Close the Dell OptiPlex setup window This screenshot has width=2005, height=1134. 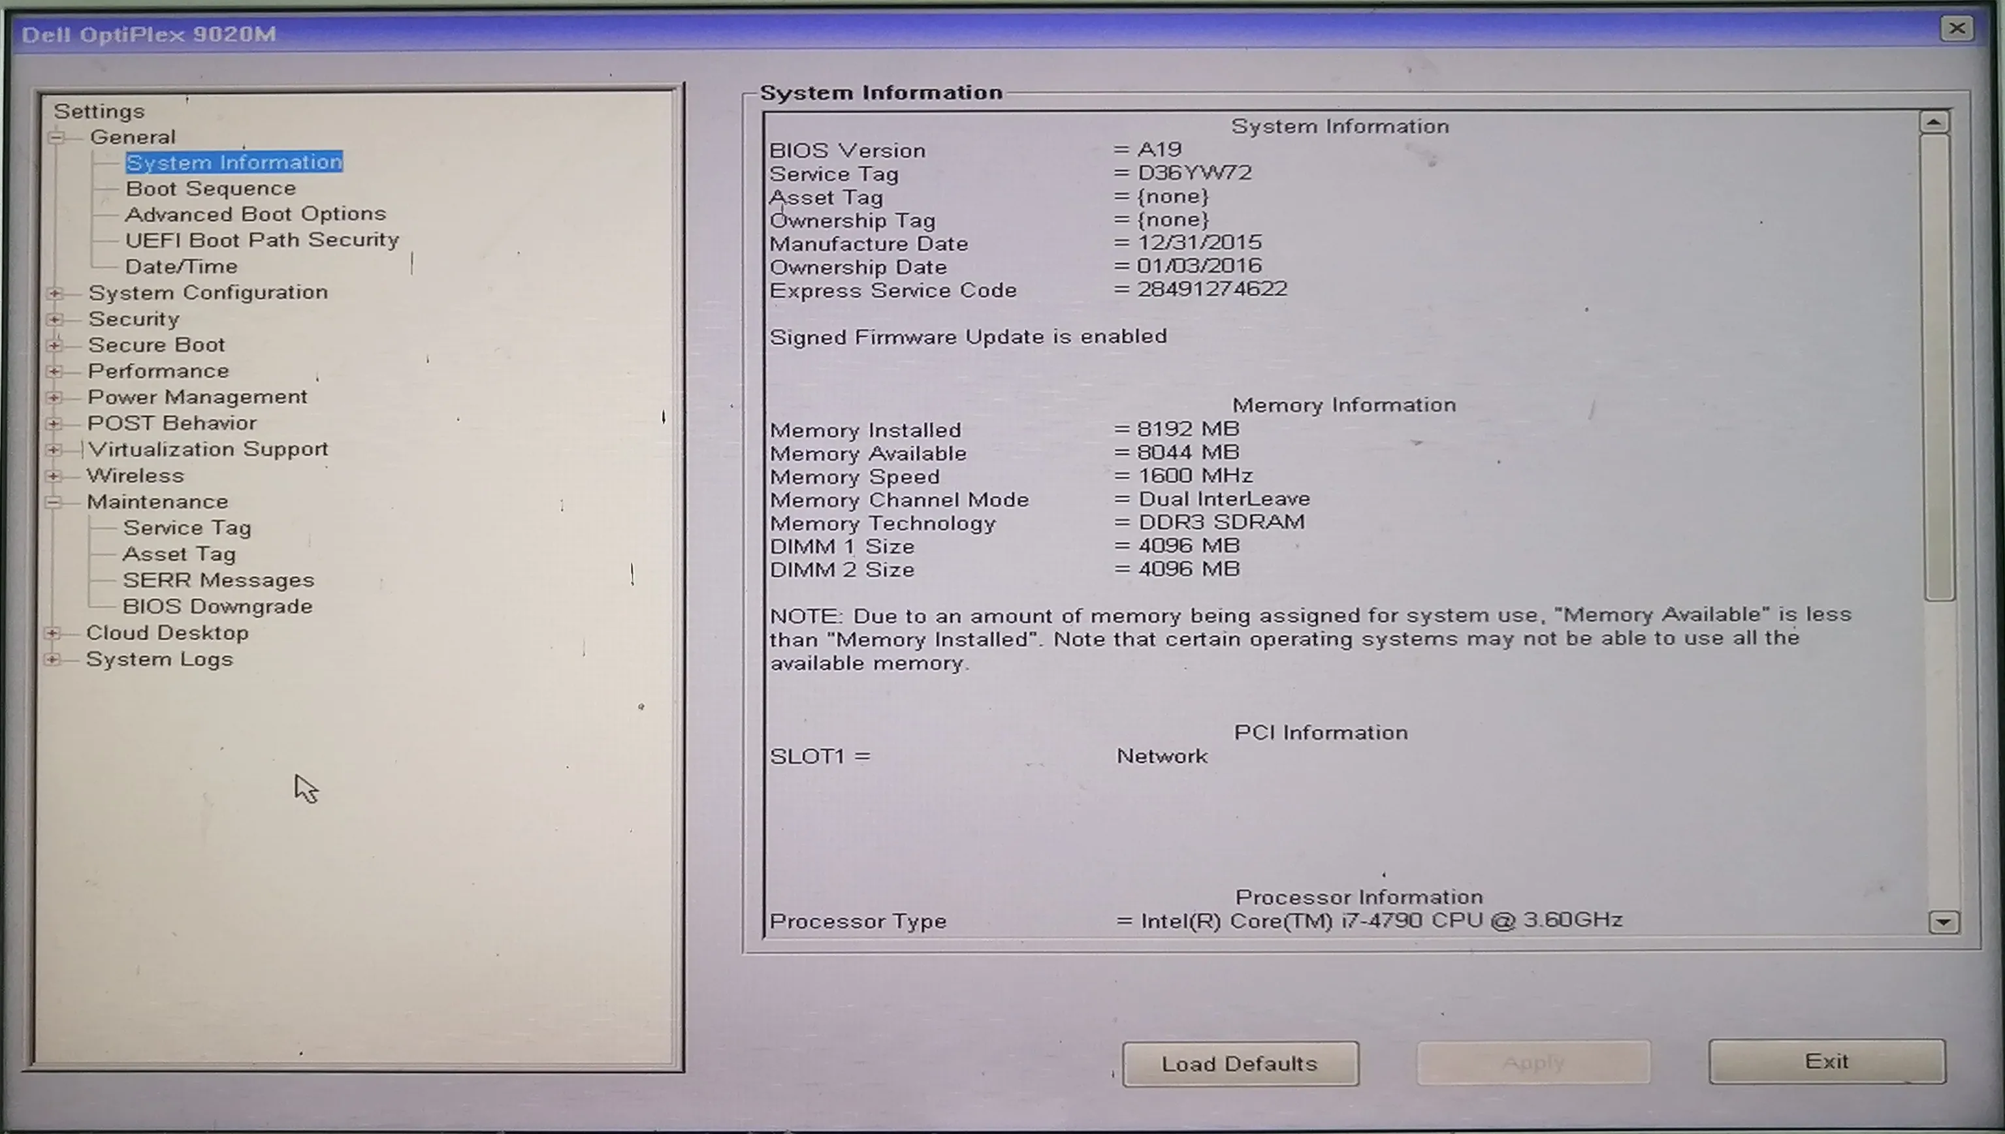1957,29
